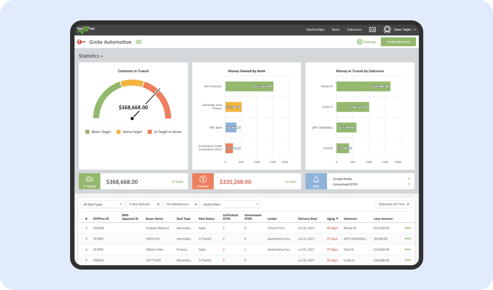Screen dimensions: 493x290
Task: Click the 2x Target or Above red swatch
Action: [x=150, y=132]
